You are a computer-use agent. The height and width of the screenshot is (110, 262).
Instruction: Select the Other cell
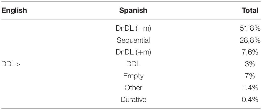[x=133, y=88]
